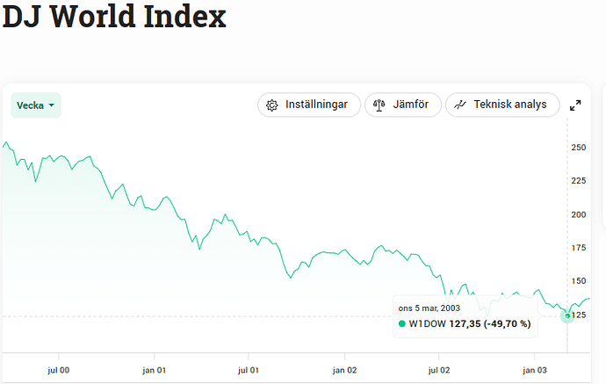Click the gear icon for Inställningar
Image resolution: width=606 pixels, height=384 pixels.
pyautogui.click(x=272, y=105)
